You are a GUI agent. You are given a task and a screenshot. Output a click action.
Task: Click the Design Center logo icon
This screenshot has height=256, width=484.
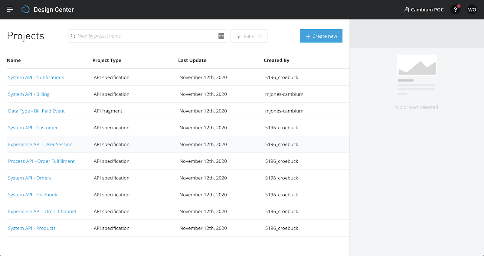coord(25,10)
